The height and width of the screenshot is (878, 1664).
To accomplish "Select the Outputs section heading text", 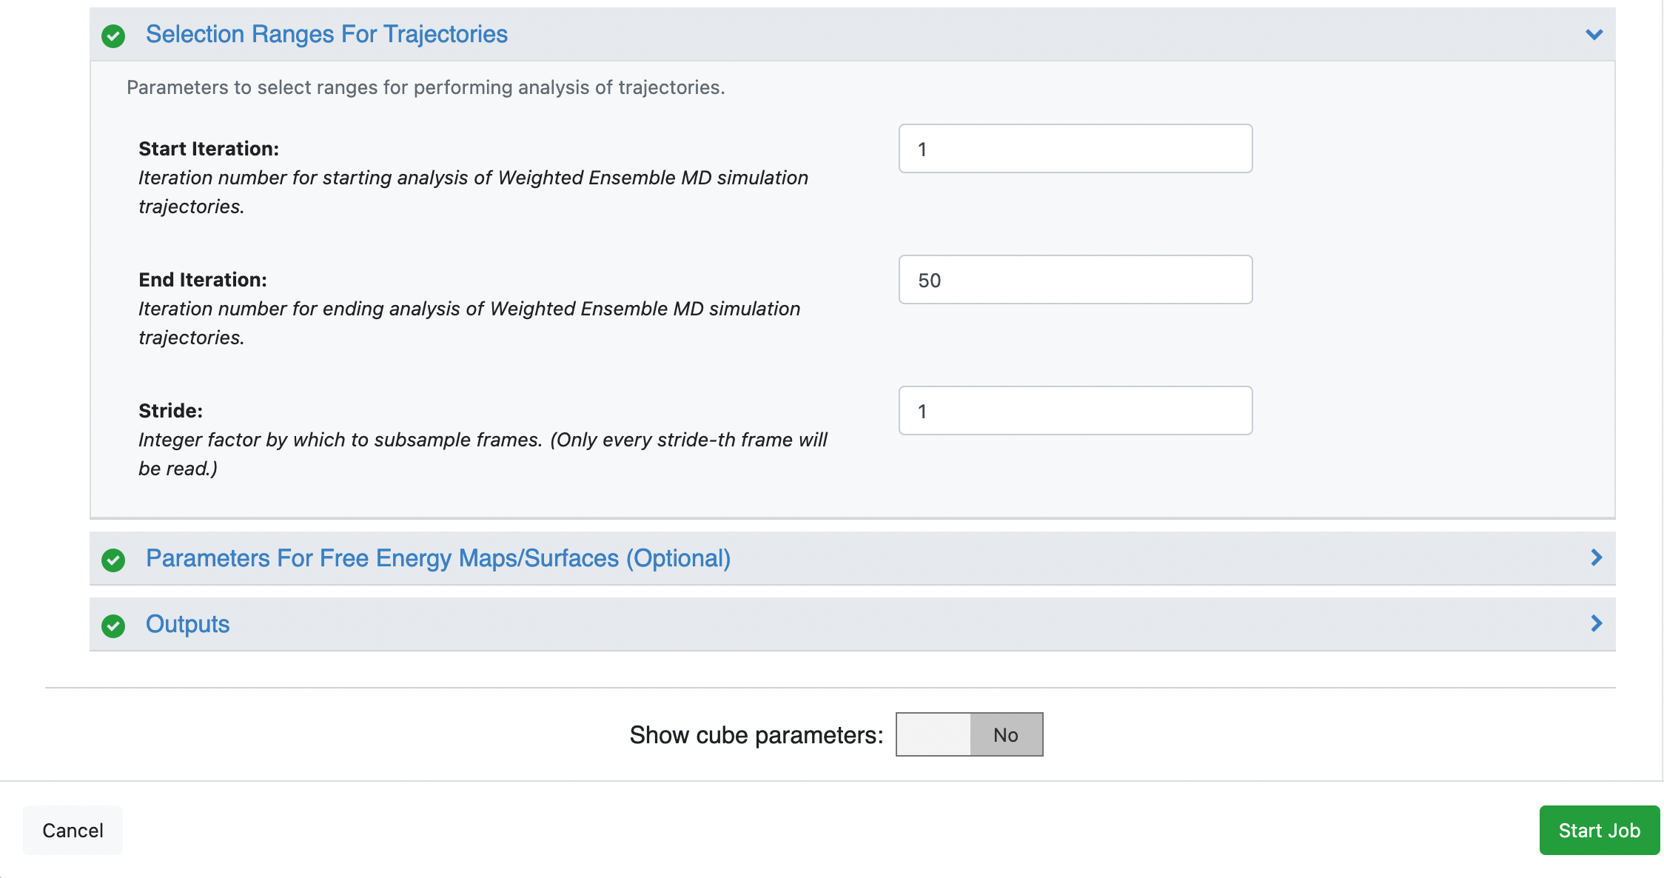I will 187,624.
